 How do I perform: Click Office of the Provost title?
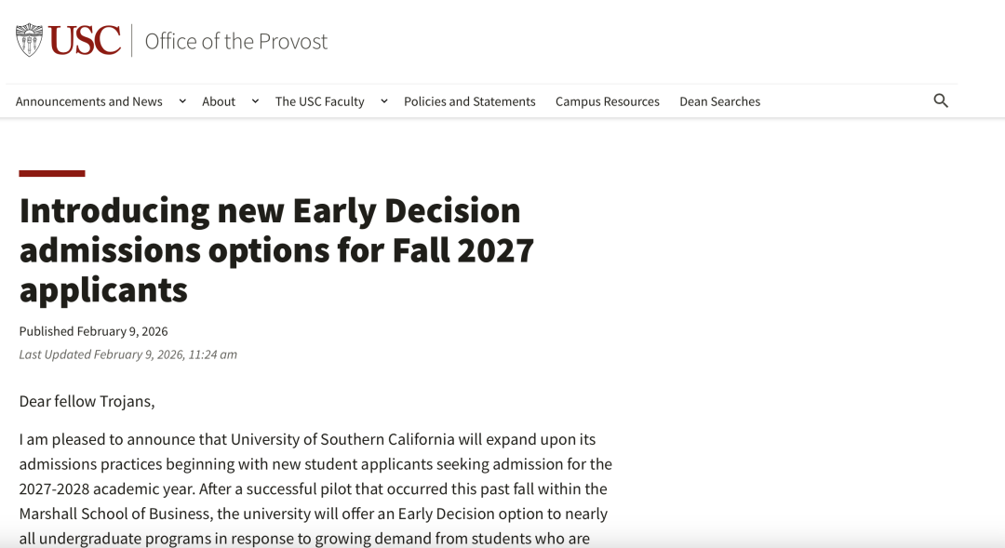click(x=235, y=41)
